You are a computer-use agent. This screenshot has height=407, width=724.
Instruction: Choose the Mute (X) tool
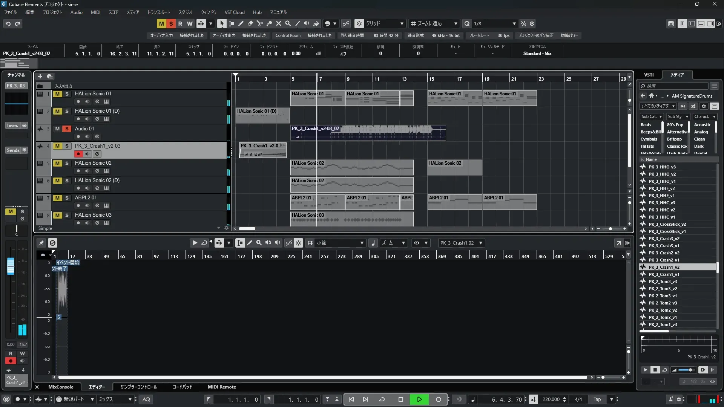pyautogui.click(x=278, y=23)
